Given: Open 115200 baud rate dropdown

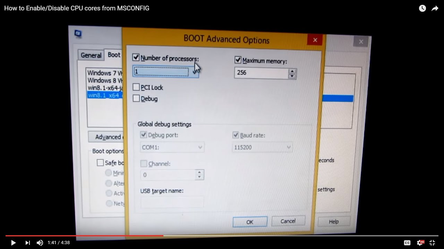Looking at the screenshot, I should click(x=262, y=147).
